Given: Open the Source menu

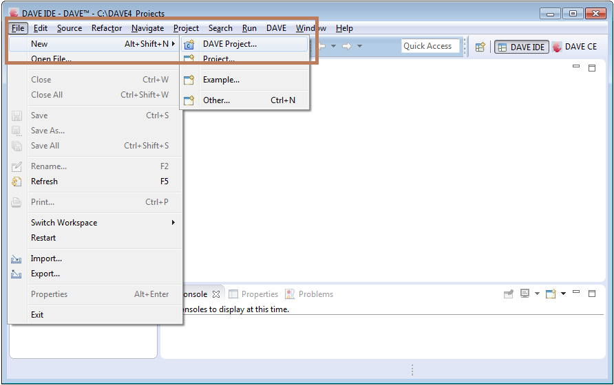Looking at the screenshot, I should tap(70, 28).
